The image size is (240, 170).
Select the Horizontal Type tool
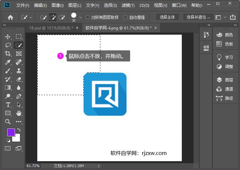tap(8, 105)
